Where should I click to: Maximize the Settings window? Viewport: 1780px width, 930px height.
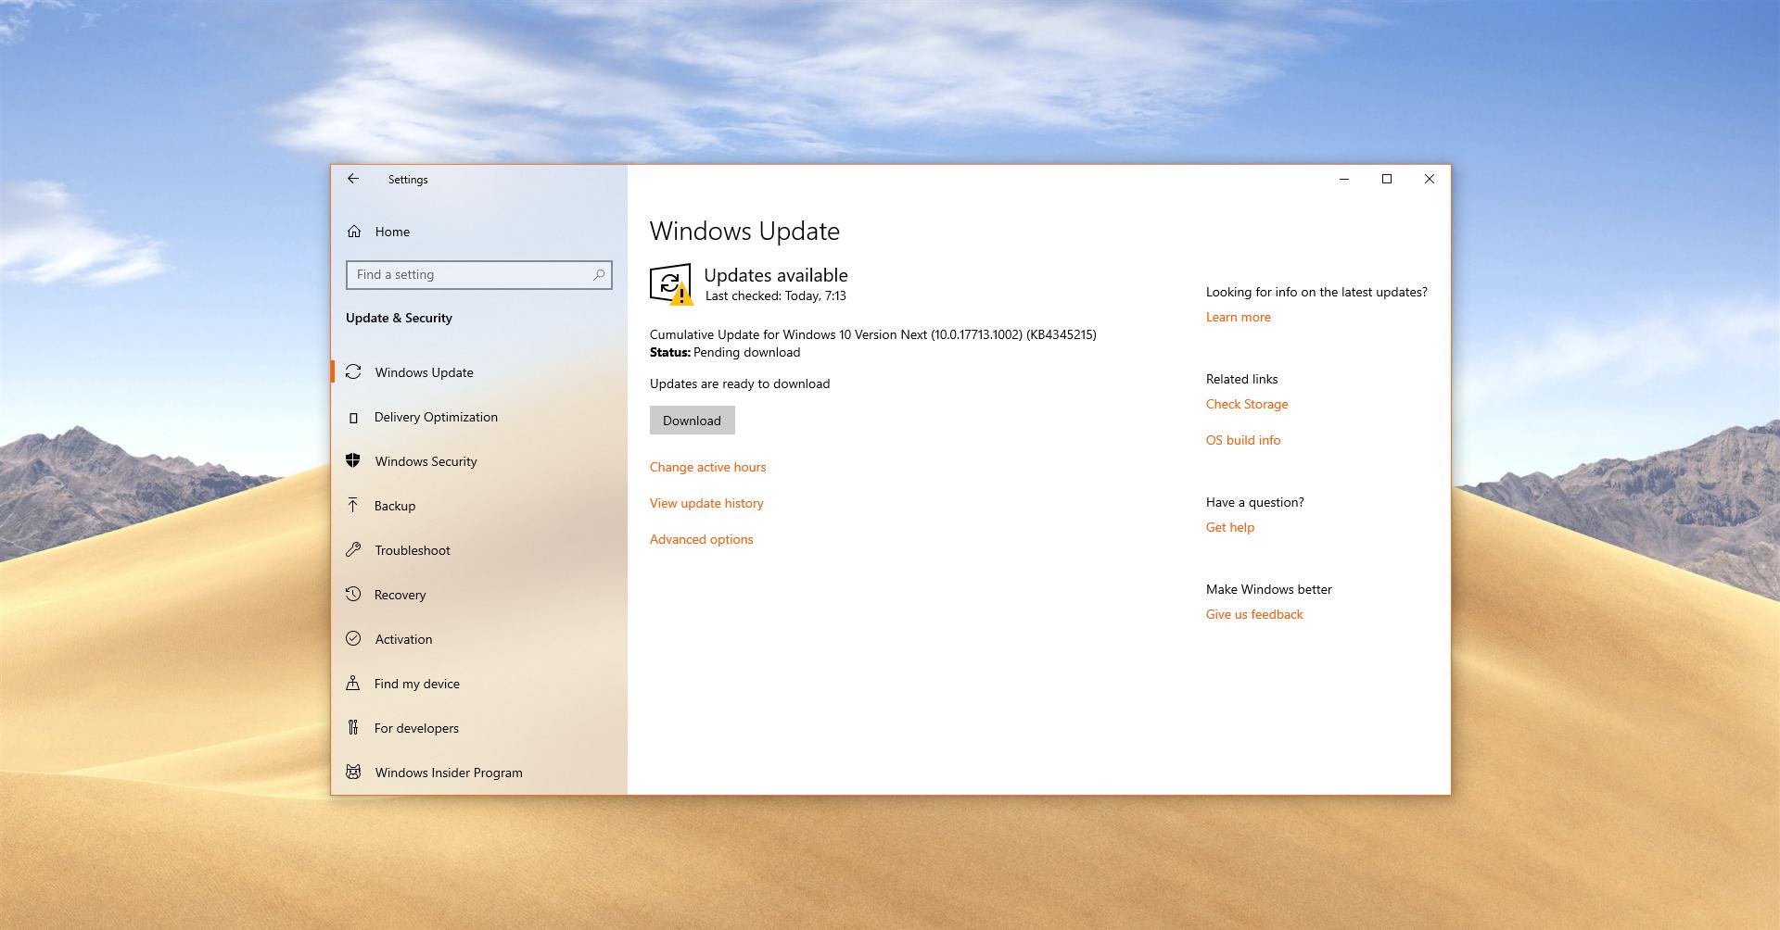[1387, 179]
